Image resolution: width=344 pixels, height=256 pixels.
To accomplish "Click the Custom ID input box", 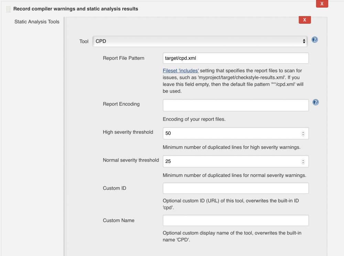I will (235, 188).
